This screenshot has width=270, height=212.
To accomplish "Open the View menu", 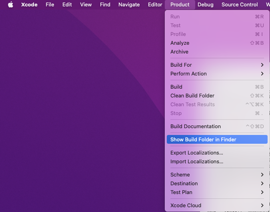I will 86,5.
